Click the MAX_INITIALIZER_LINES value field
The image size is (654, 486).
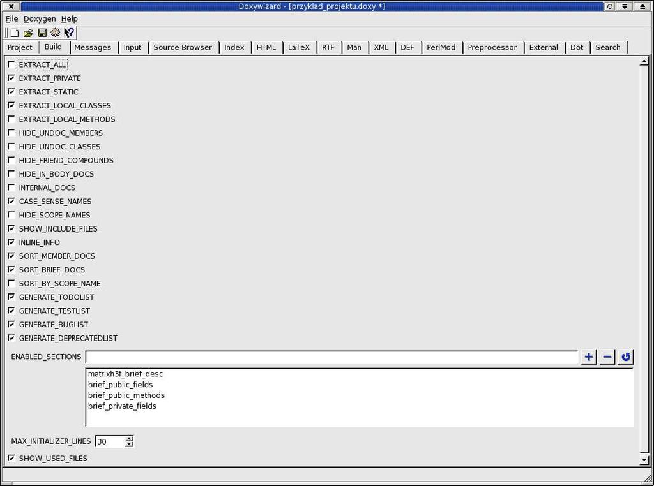point(110,441)
